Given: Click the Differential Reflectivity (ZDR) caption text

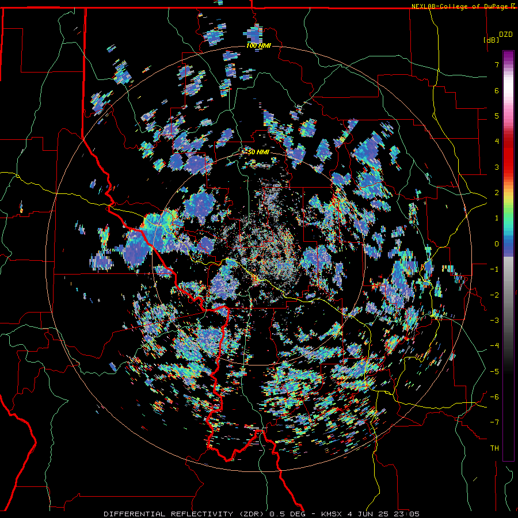Looking at the screenshot, I should coord(185,514).
